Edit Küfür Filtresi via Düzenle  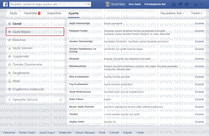coord(199,99)
